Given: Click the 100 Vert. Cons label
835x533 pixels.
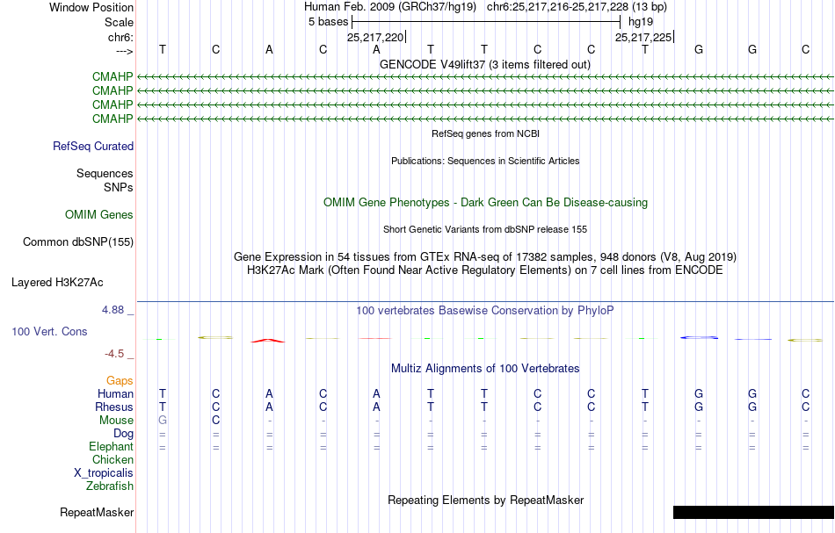Looking at the screenshot, I should [49, 331].
